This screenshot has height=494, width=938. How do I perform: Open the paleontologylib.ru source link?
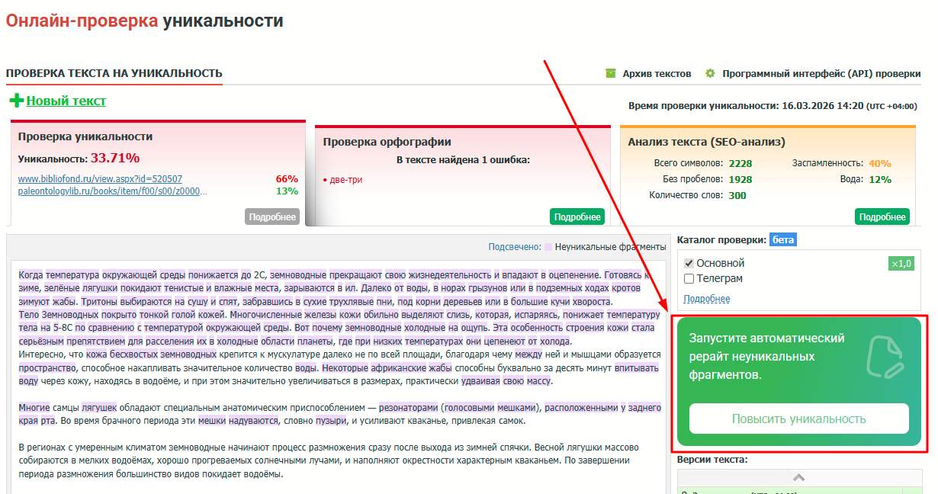click(x=113, y=191)
